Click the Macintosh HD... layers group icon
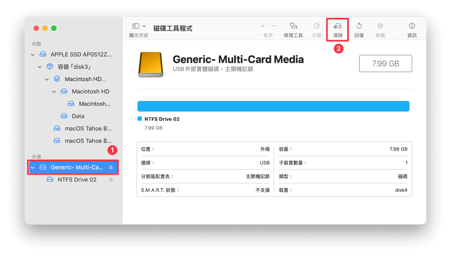This screenshot has height=257, width=451. 57,79
